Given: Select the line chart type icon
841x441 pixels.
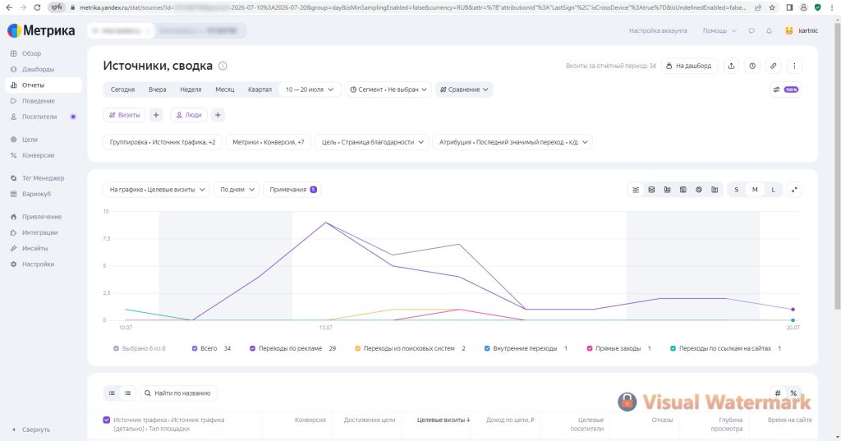Looking at the screenshot, I should (636, 190).
